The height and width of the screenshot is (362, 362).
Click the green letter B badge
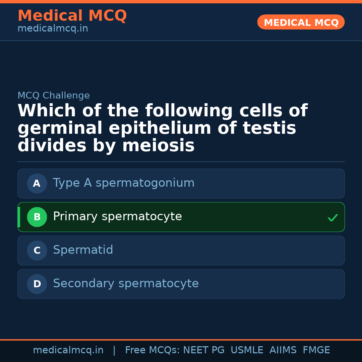37,217
